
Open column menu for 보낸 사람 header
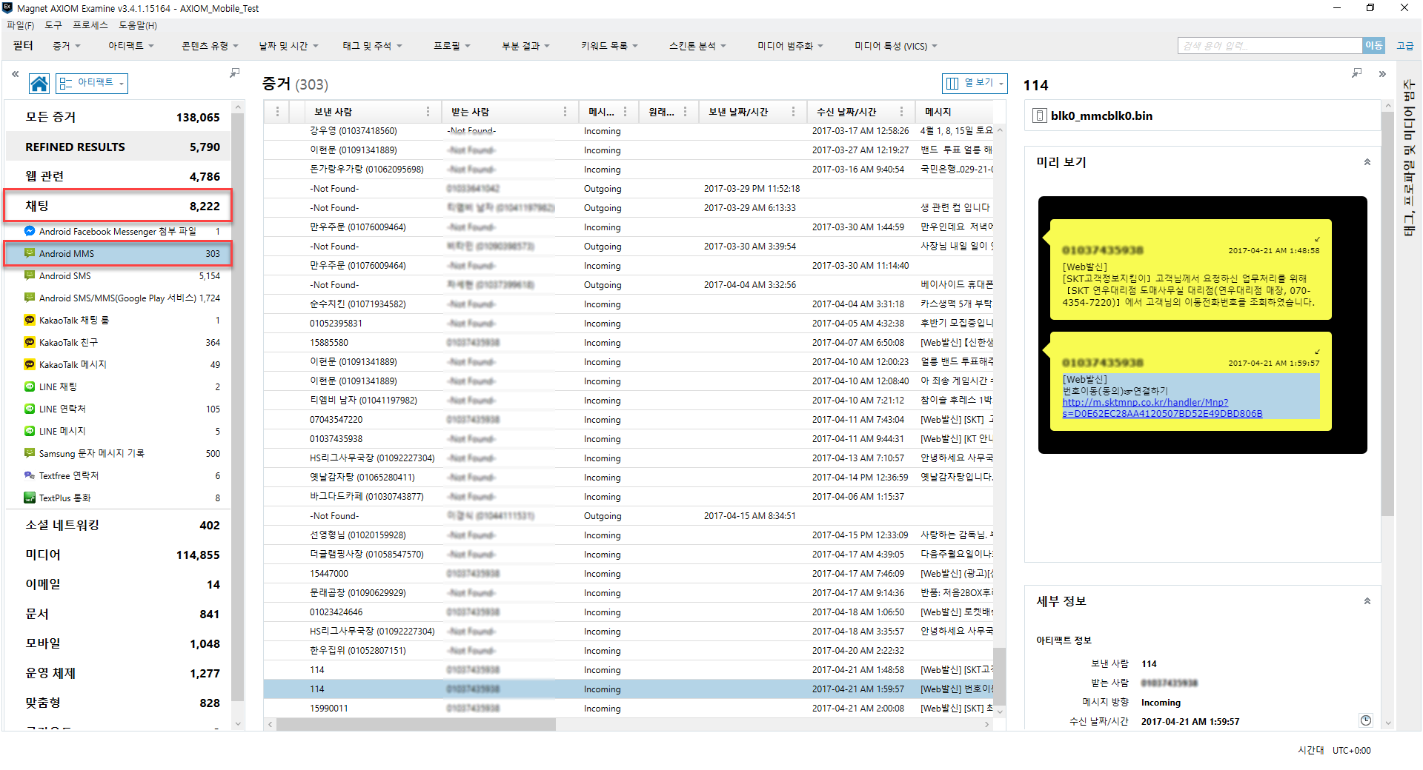click(x=428, y=112)
